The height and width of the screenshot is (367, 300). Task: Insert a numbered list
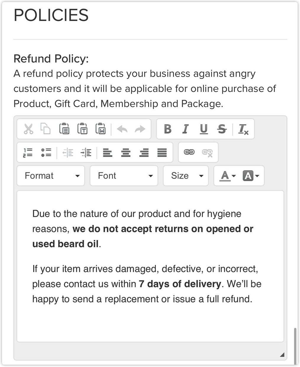tap(28, 153)
